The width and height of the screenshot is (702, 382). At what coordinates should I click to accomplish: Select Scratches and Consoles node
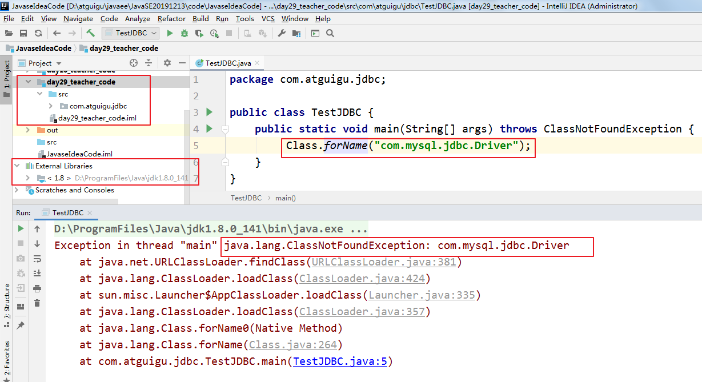[70, 190]
